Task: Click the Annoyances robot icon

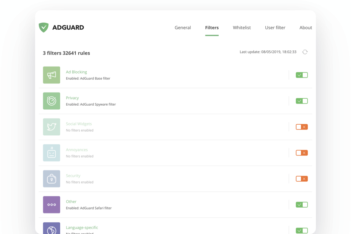Action: [x=52, y=153]
